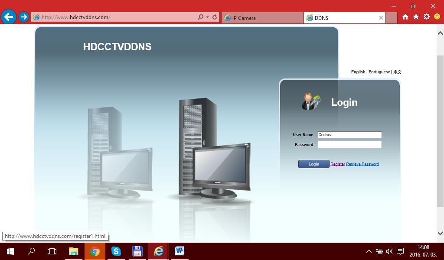444x260 pixels.
Task: Click the HDCCTVDDNS site title
Action: point(117,47)
